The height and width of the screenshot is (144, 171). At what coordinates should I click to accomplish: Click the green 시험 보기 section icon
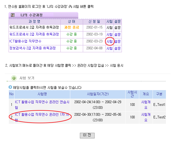point(14,78)
